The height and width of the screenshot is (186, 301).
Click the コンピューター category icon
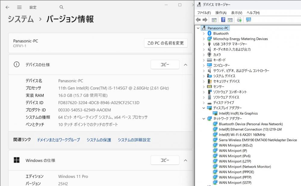[x=209, y=65]
